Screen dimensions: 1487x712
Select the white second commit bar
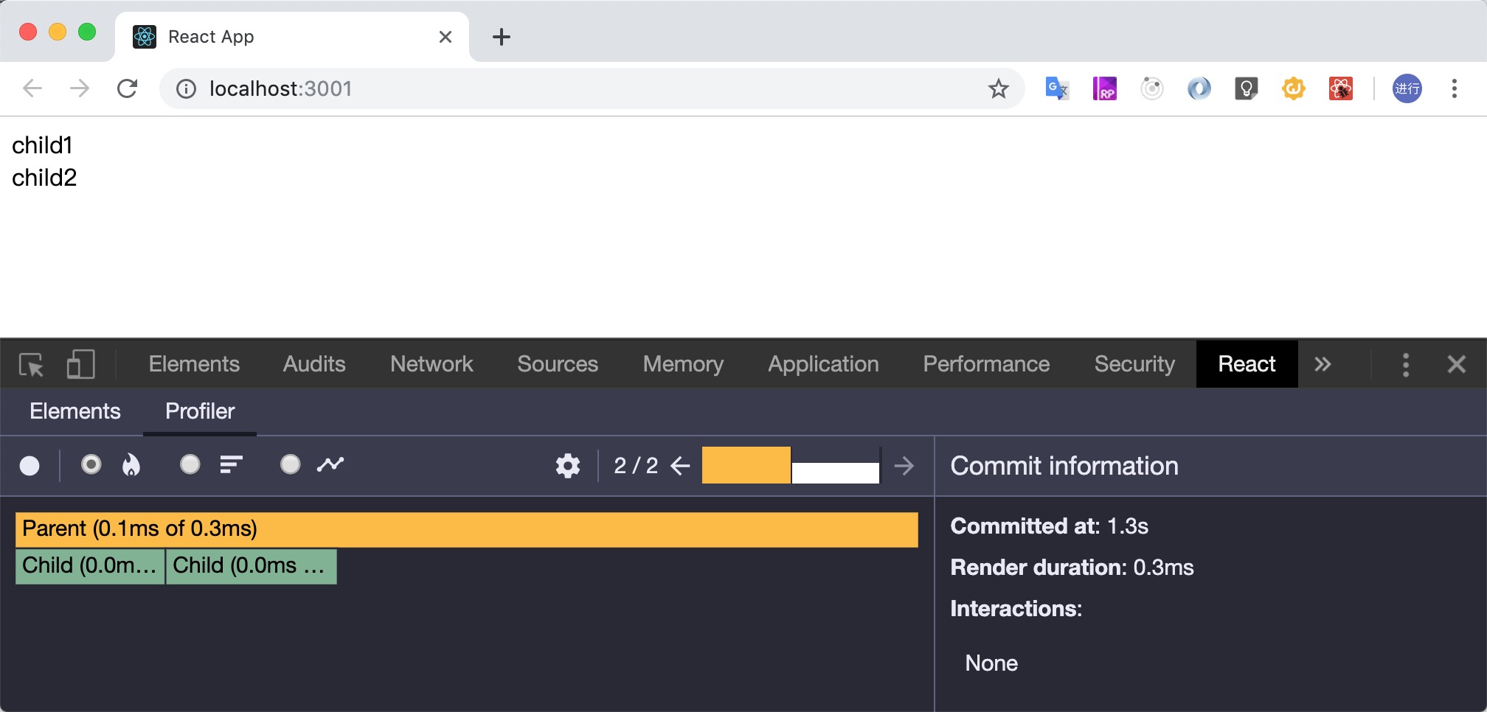836,472
